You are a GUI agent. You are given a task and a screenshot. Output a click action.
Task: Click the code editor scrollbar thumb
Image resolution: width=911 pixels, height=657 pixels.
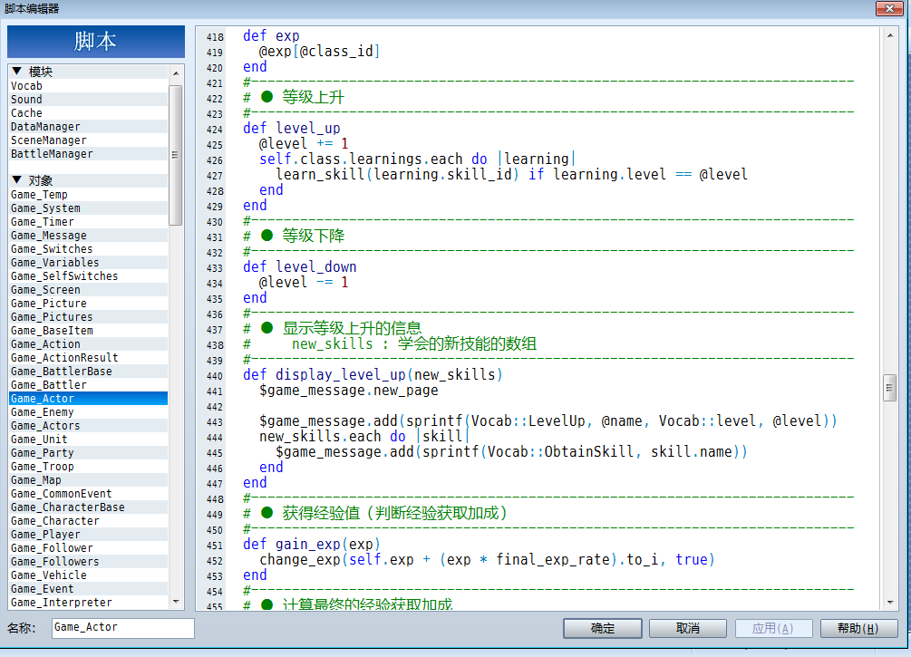889,388
